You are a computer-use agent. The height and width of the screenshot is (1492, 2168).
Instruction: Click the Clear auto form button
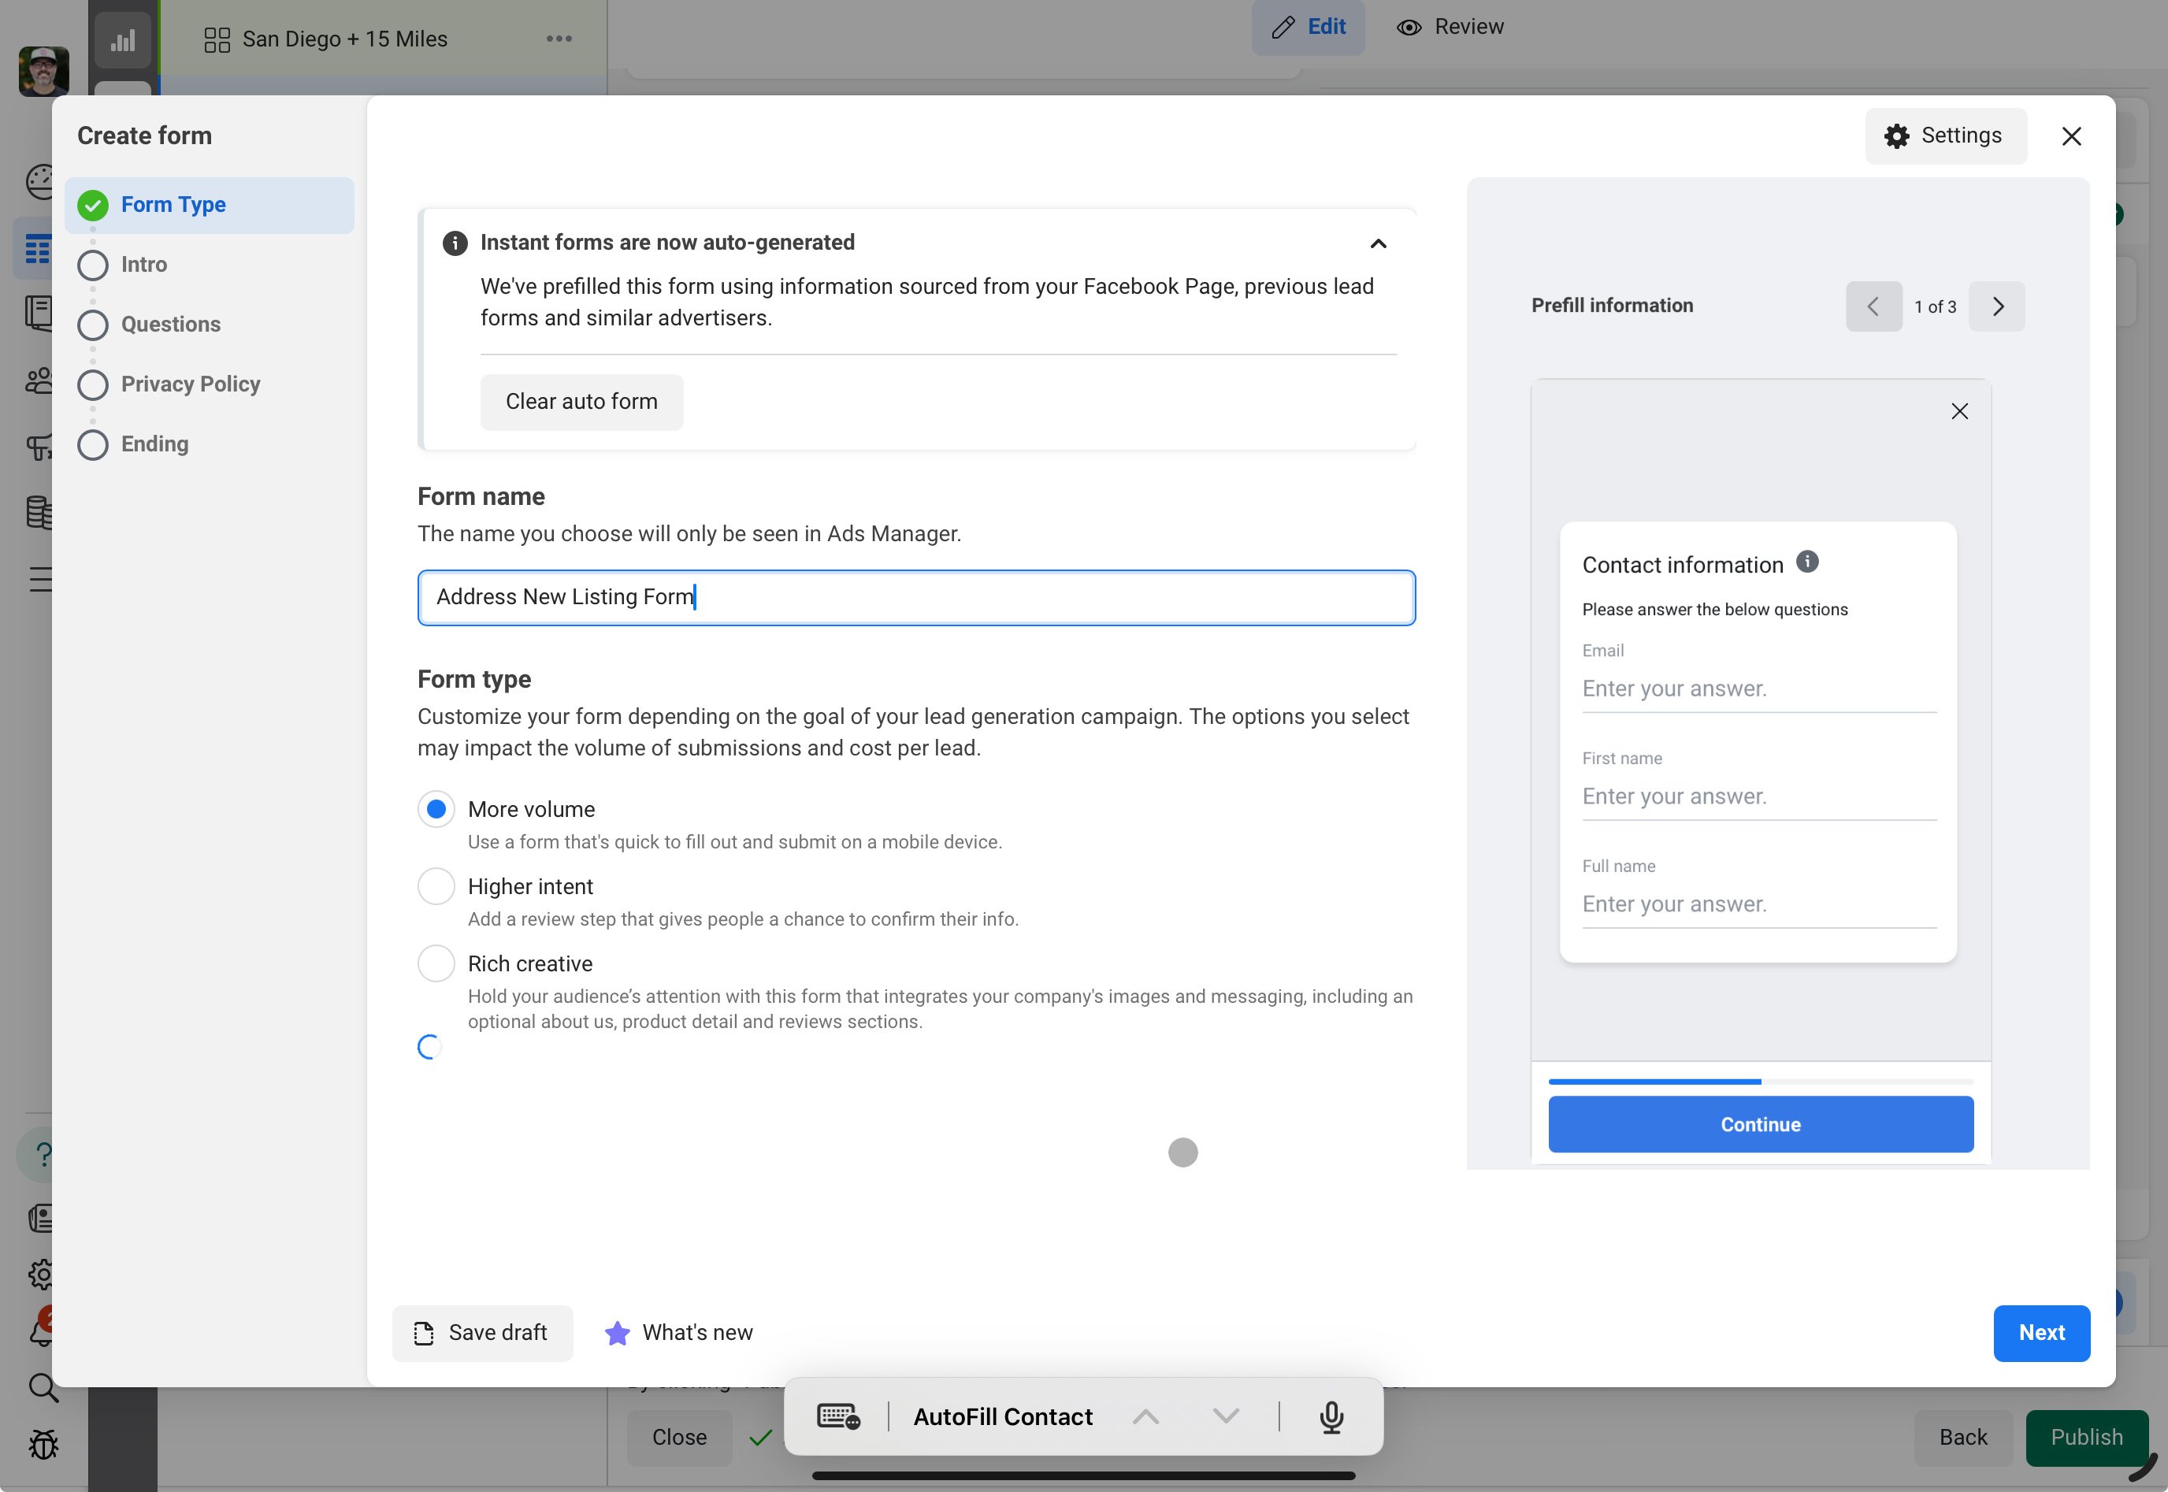pyautogui.click(x=581, y=402)
